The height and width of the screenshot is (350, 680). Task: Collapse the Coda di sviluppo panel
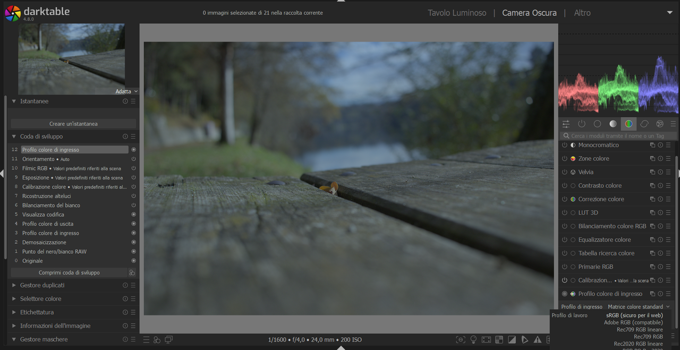[x=14, y=136]
